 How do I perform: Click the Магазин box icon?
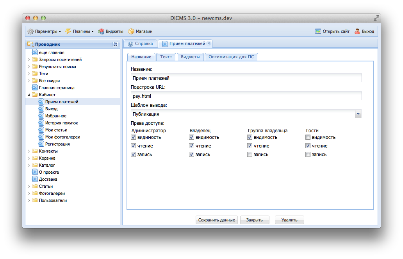pos(131,31)
